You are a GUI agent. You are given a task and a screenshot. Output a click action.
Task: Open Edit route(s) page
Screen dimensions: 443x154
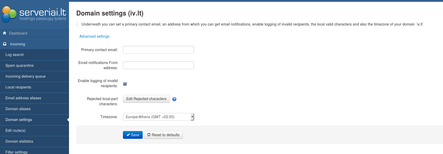(x=16, y=131)
